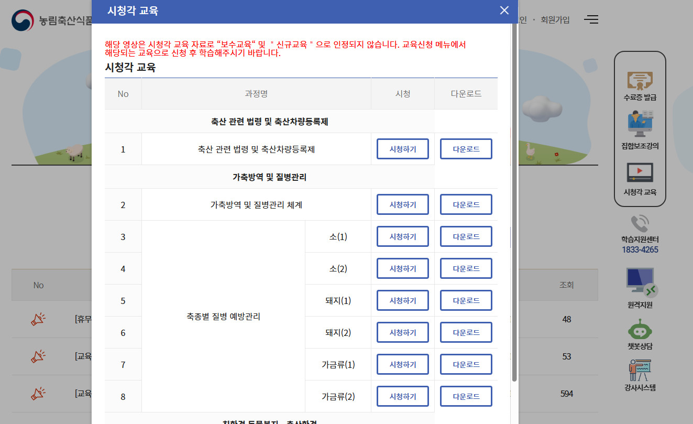Click 다운로드 for 소(2)
Viewport: 693px width, 424px height.
click(466, 268)
